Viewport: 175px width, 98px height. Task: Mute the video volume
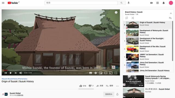[x=21, y=73]
